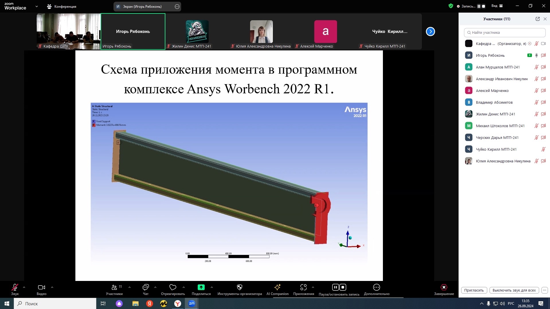550x309 pixels.
Task: Expand participants options arrow next to Участники
Action: (x=130, y=287)
